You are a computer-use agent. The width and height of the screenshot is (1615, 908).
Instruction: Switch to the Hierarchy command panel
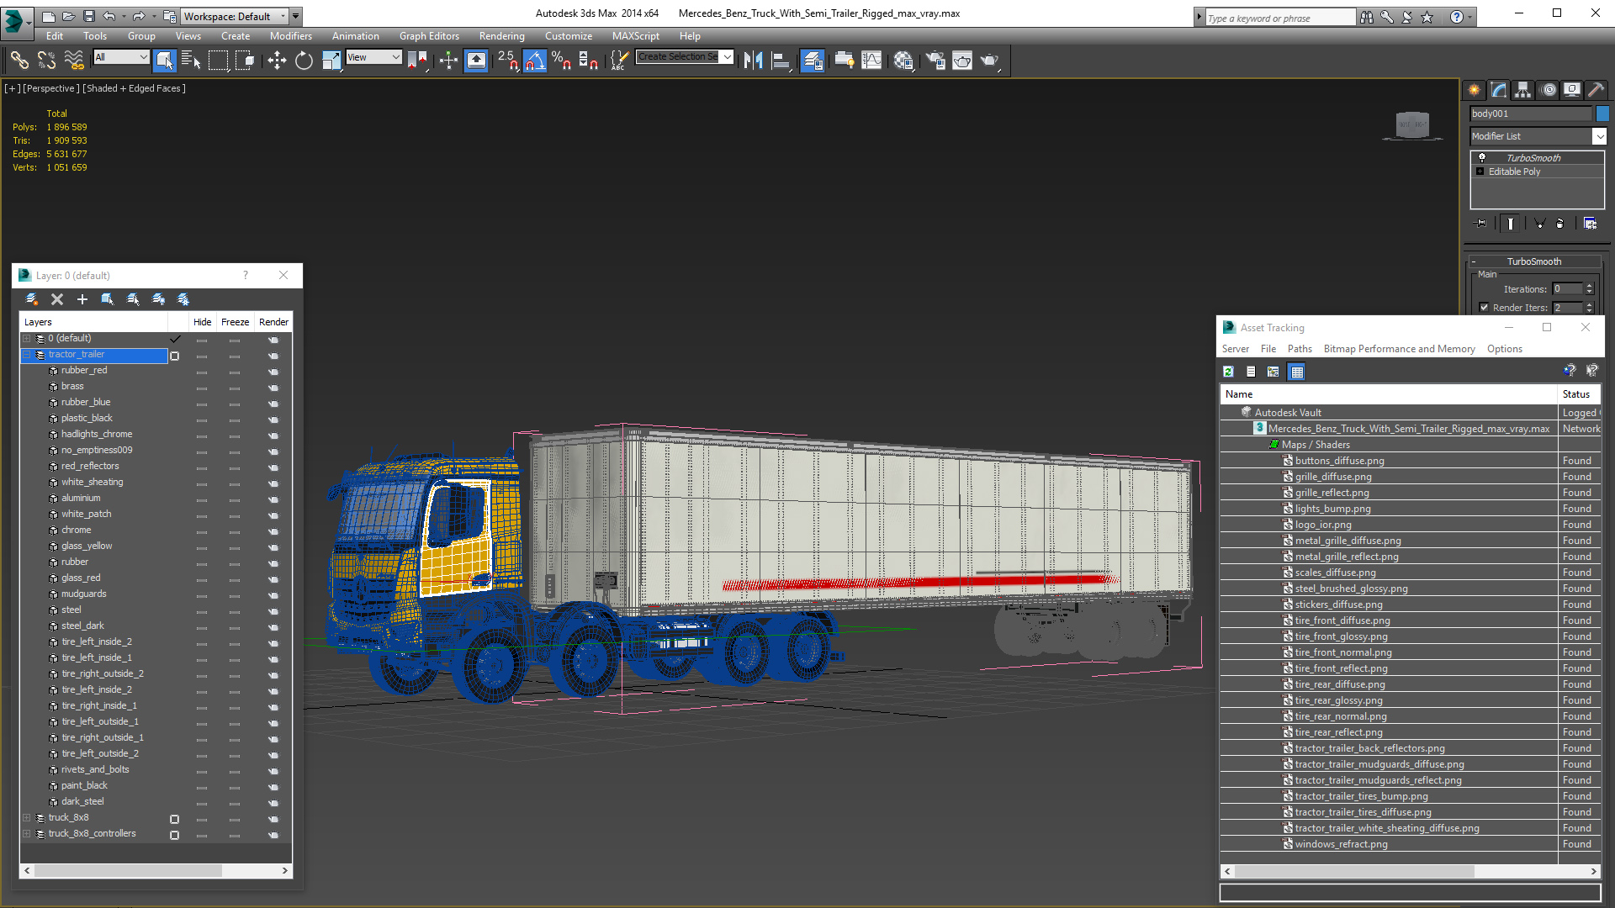tap(1523, 90)
